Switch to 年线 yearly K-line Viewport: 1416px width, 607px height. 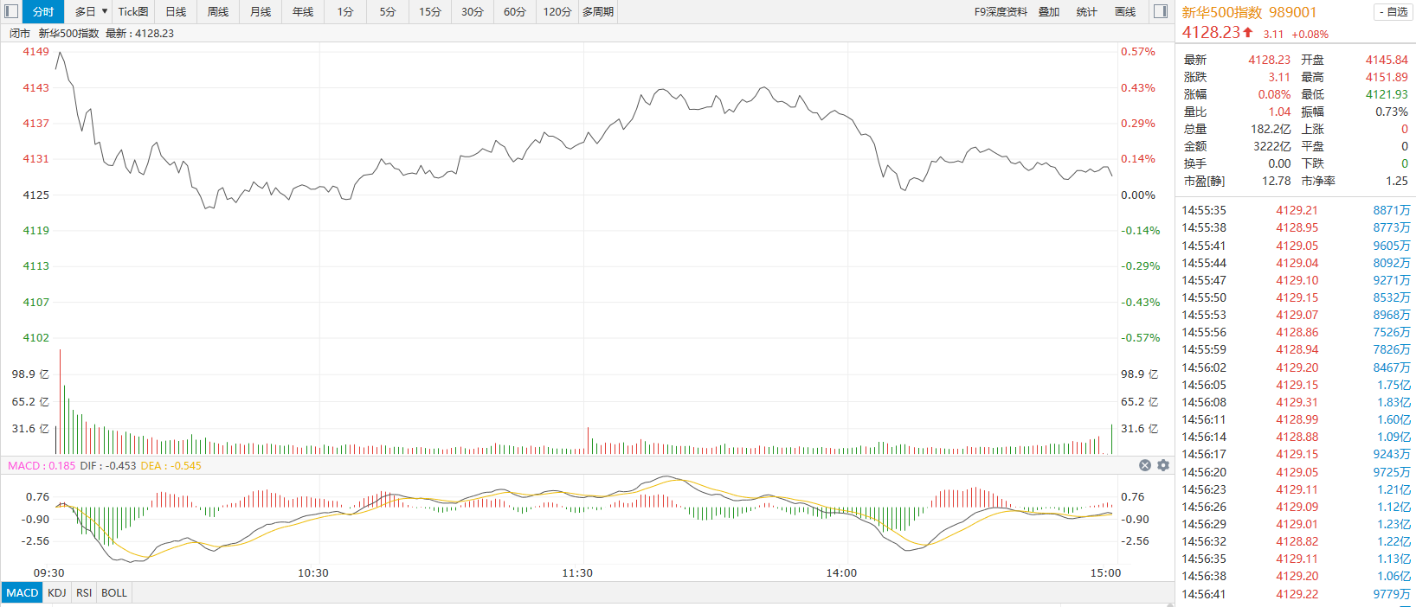[x=303, y=11]
